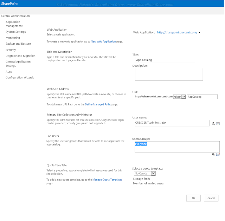Image resolution: width=225 pixels, height=221 pixels.
Task: Open the Manage Quota Templates link
Action: 107,180
